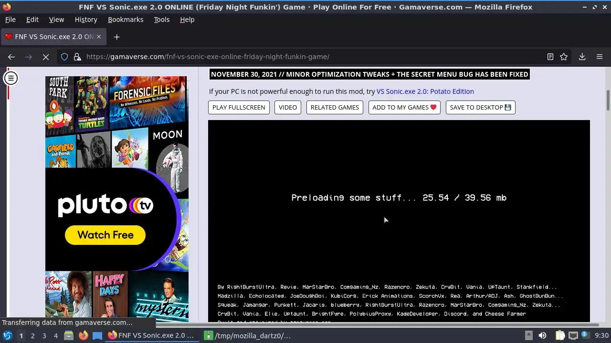Click RELATED GAMES button
The height and width of the screenshot is (343, 611).
(335, 107)
